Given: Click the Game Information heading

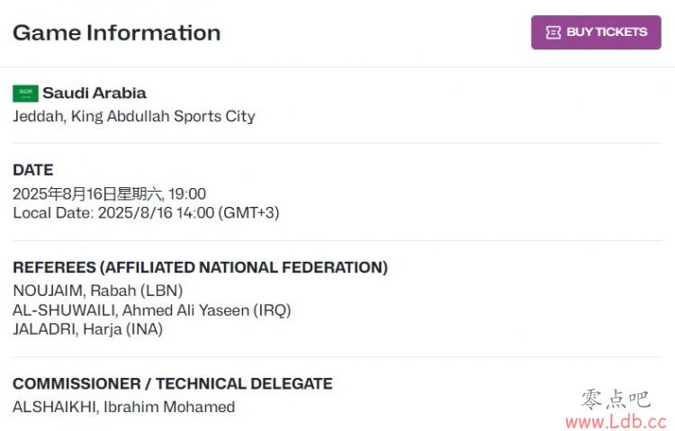Looking at the screenshot, I should point(117,32).
